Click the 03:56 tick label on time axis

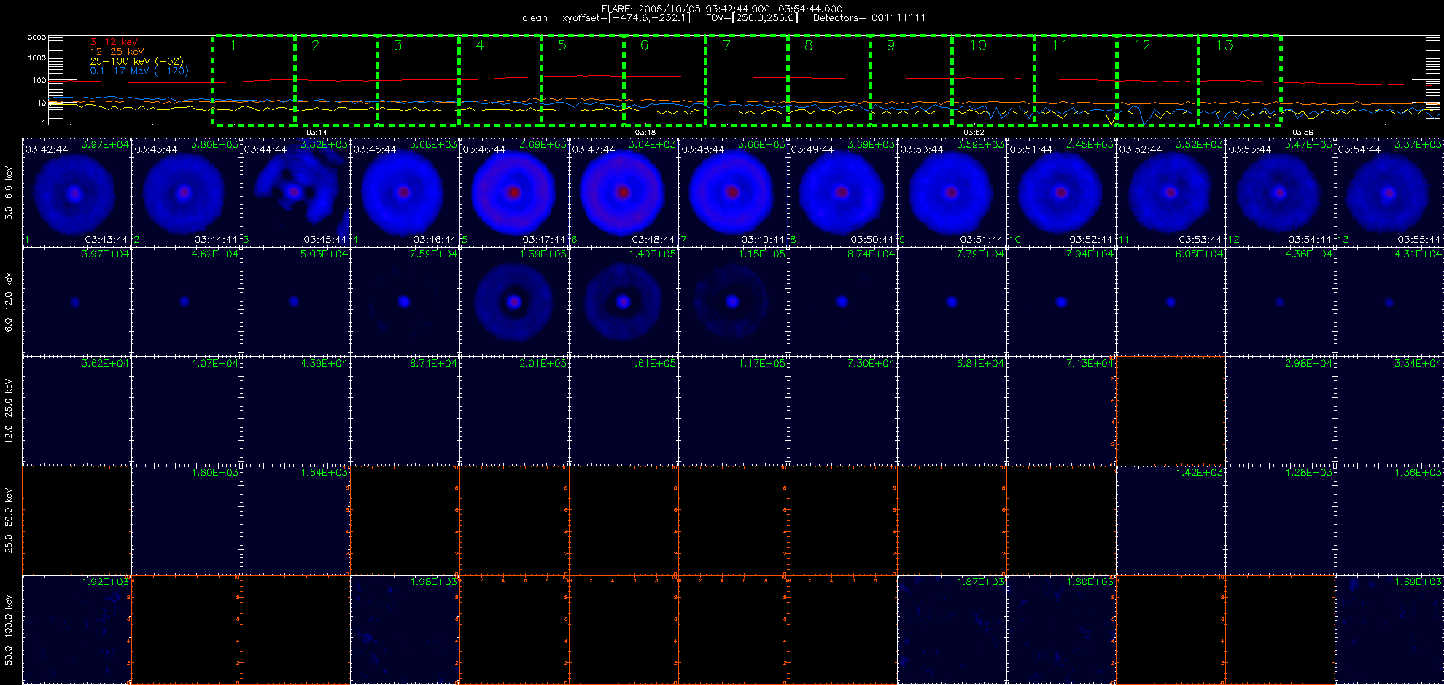[x=1303, y=133]
